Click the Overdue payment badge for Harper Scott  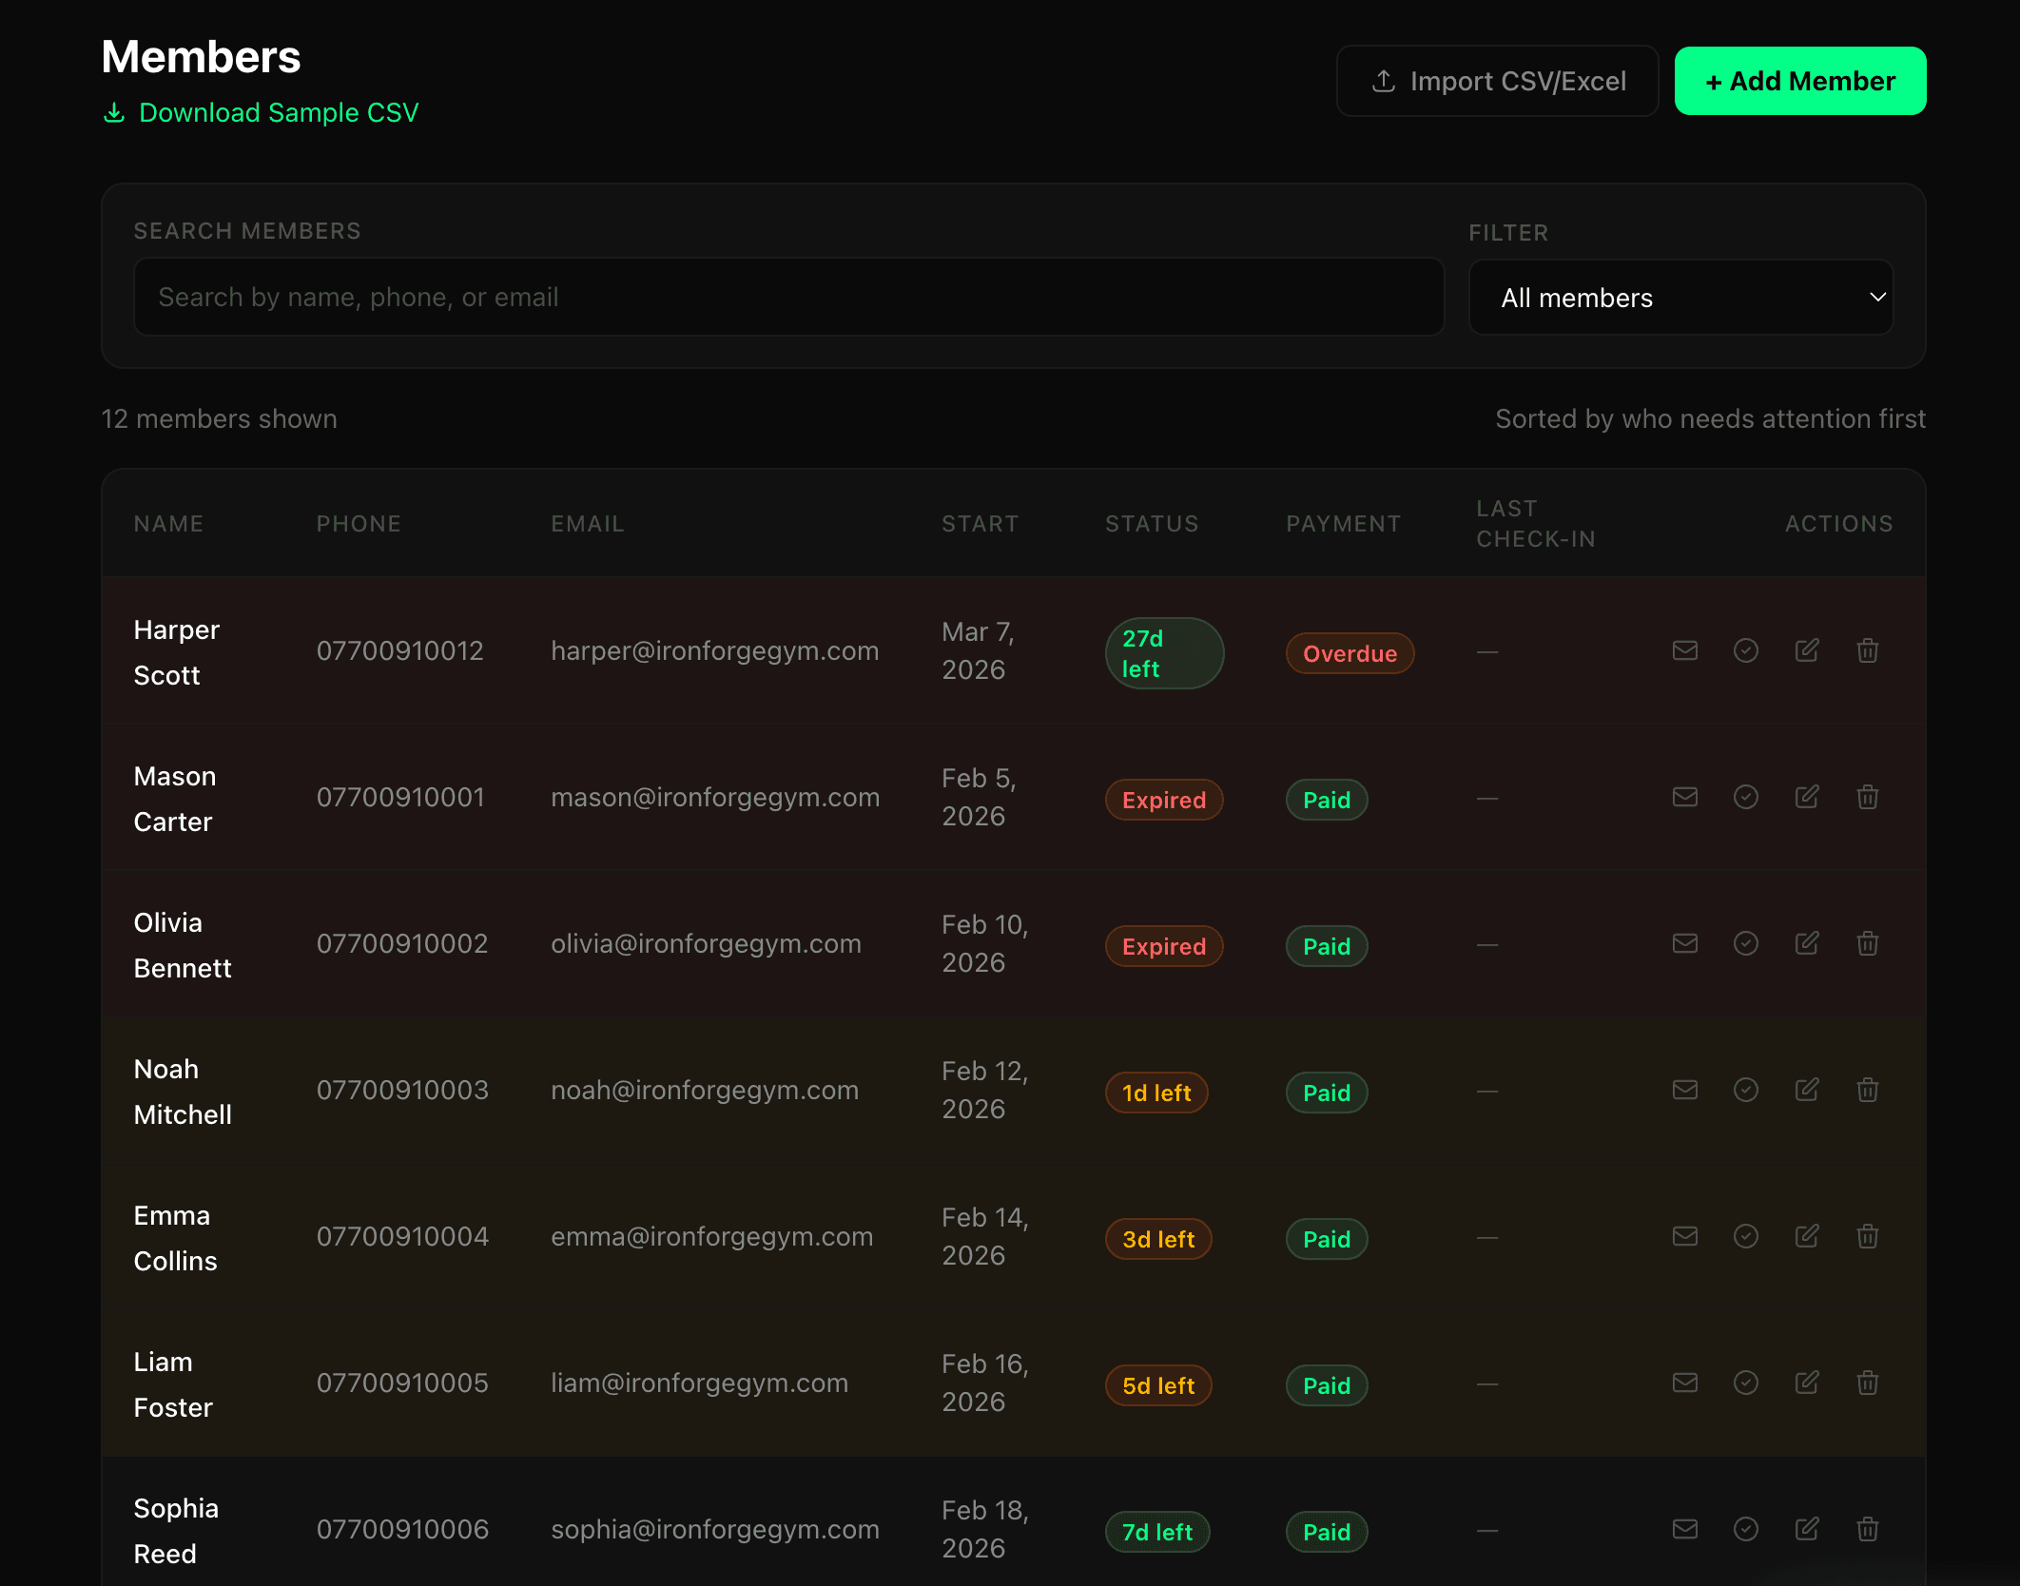coord(1350,653)
